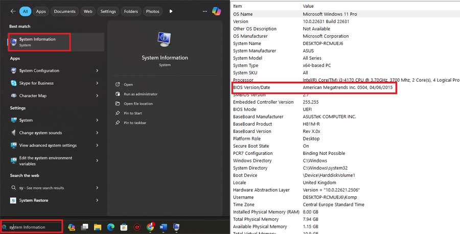Click the Time Zone row
This screenshot has height=234, width=460.
click(x=346, y=205)
